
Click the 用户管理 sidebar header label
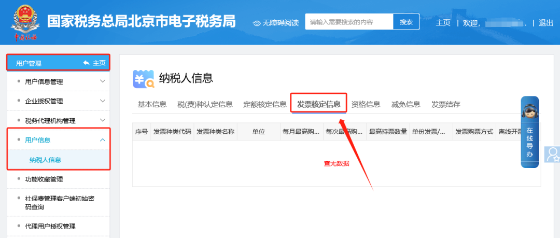pyautogui.click(x=29, y=63)
